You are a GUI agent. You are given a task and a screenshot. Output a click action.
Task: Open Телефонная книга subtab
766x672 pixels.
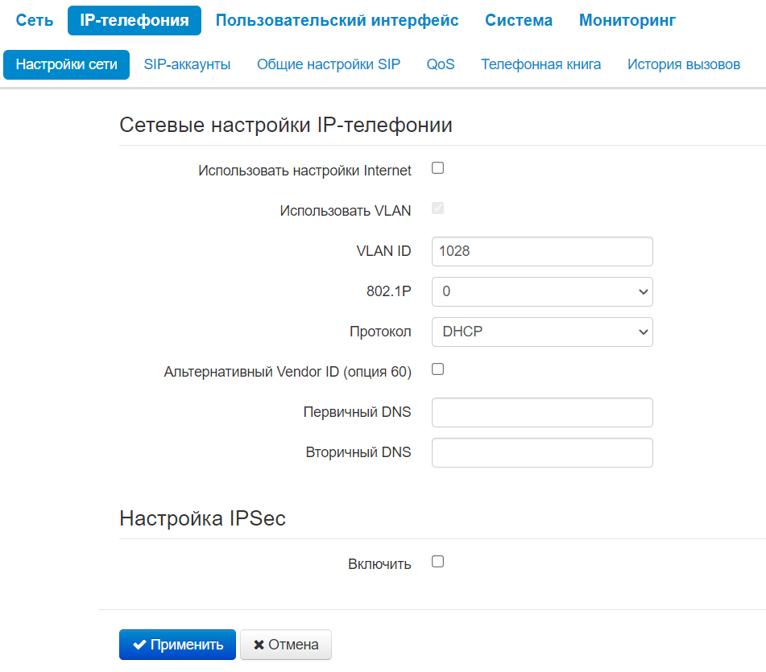[x=540, y=64]
